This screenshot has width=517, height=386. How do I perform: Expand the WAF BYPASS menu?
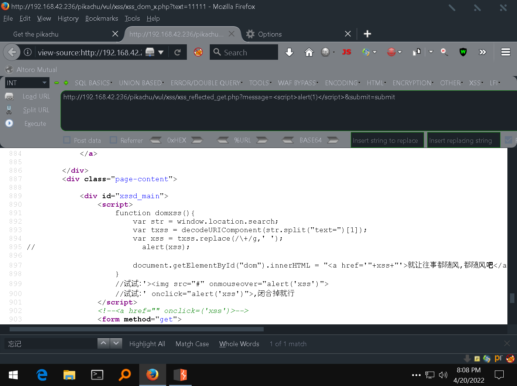click(x=298, y=83)
